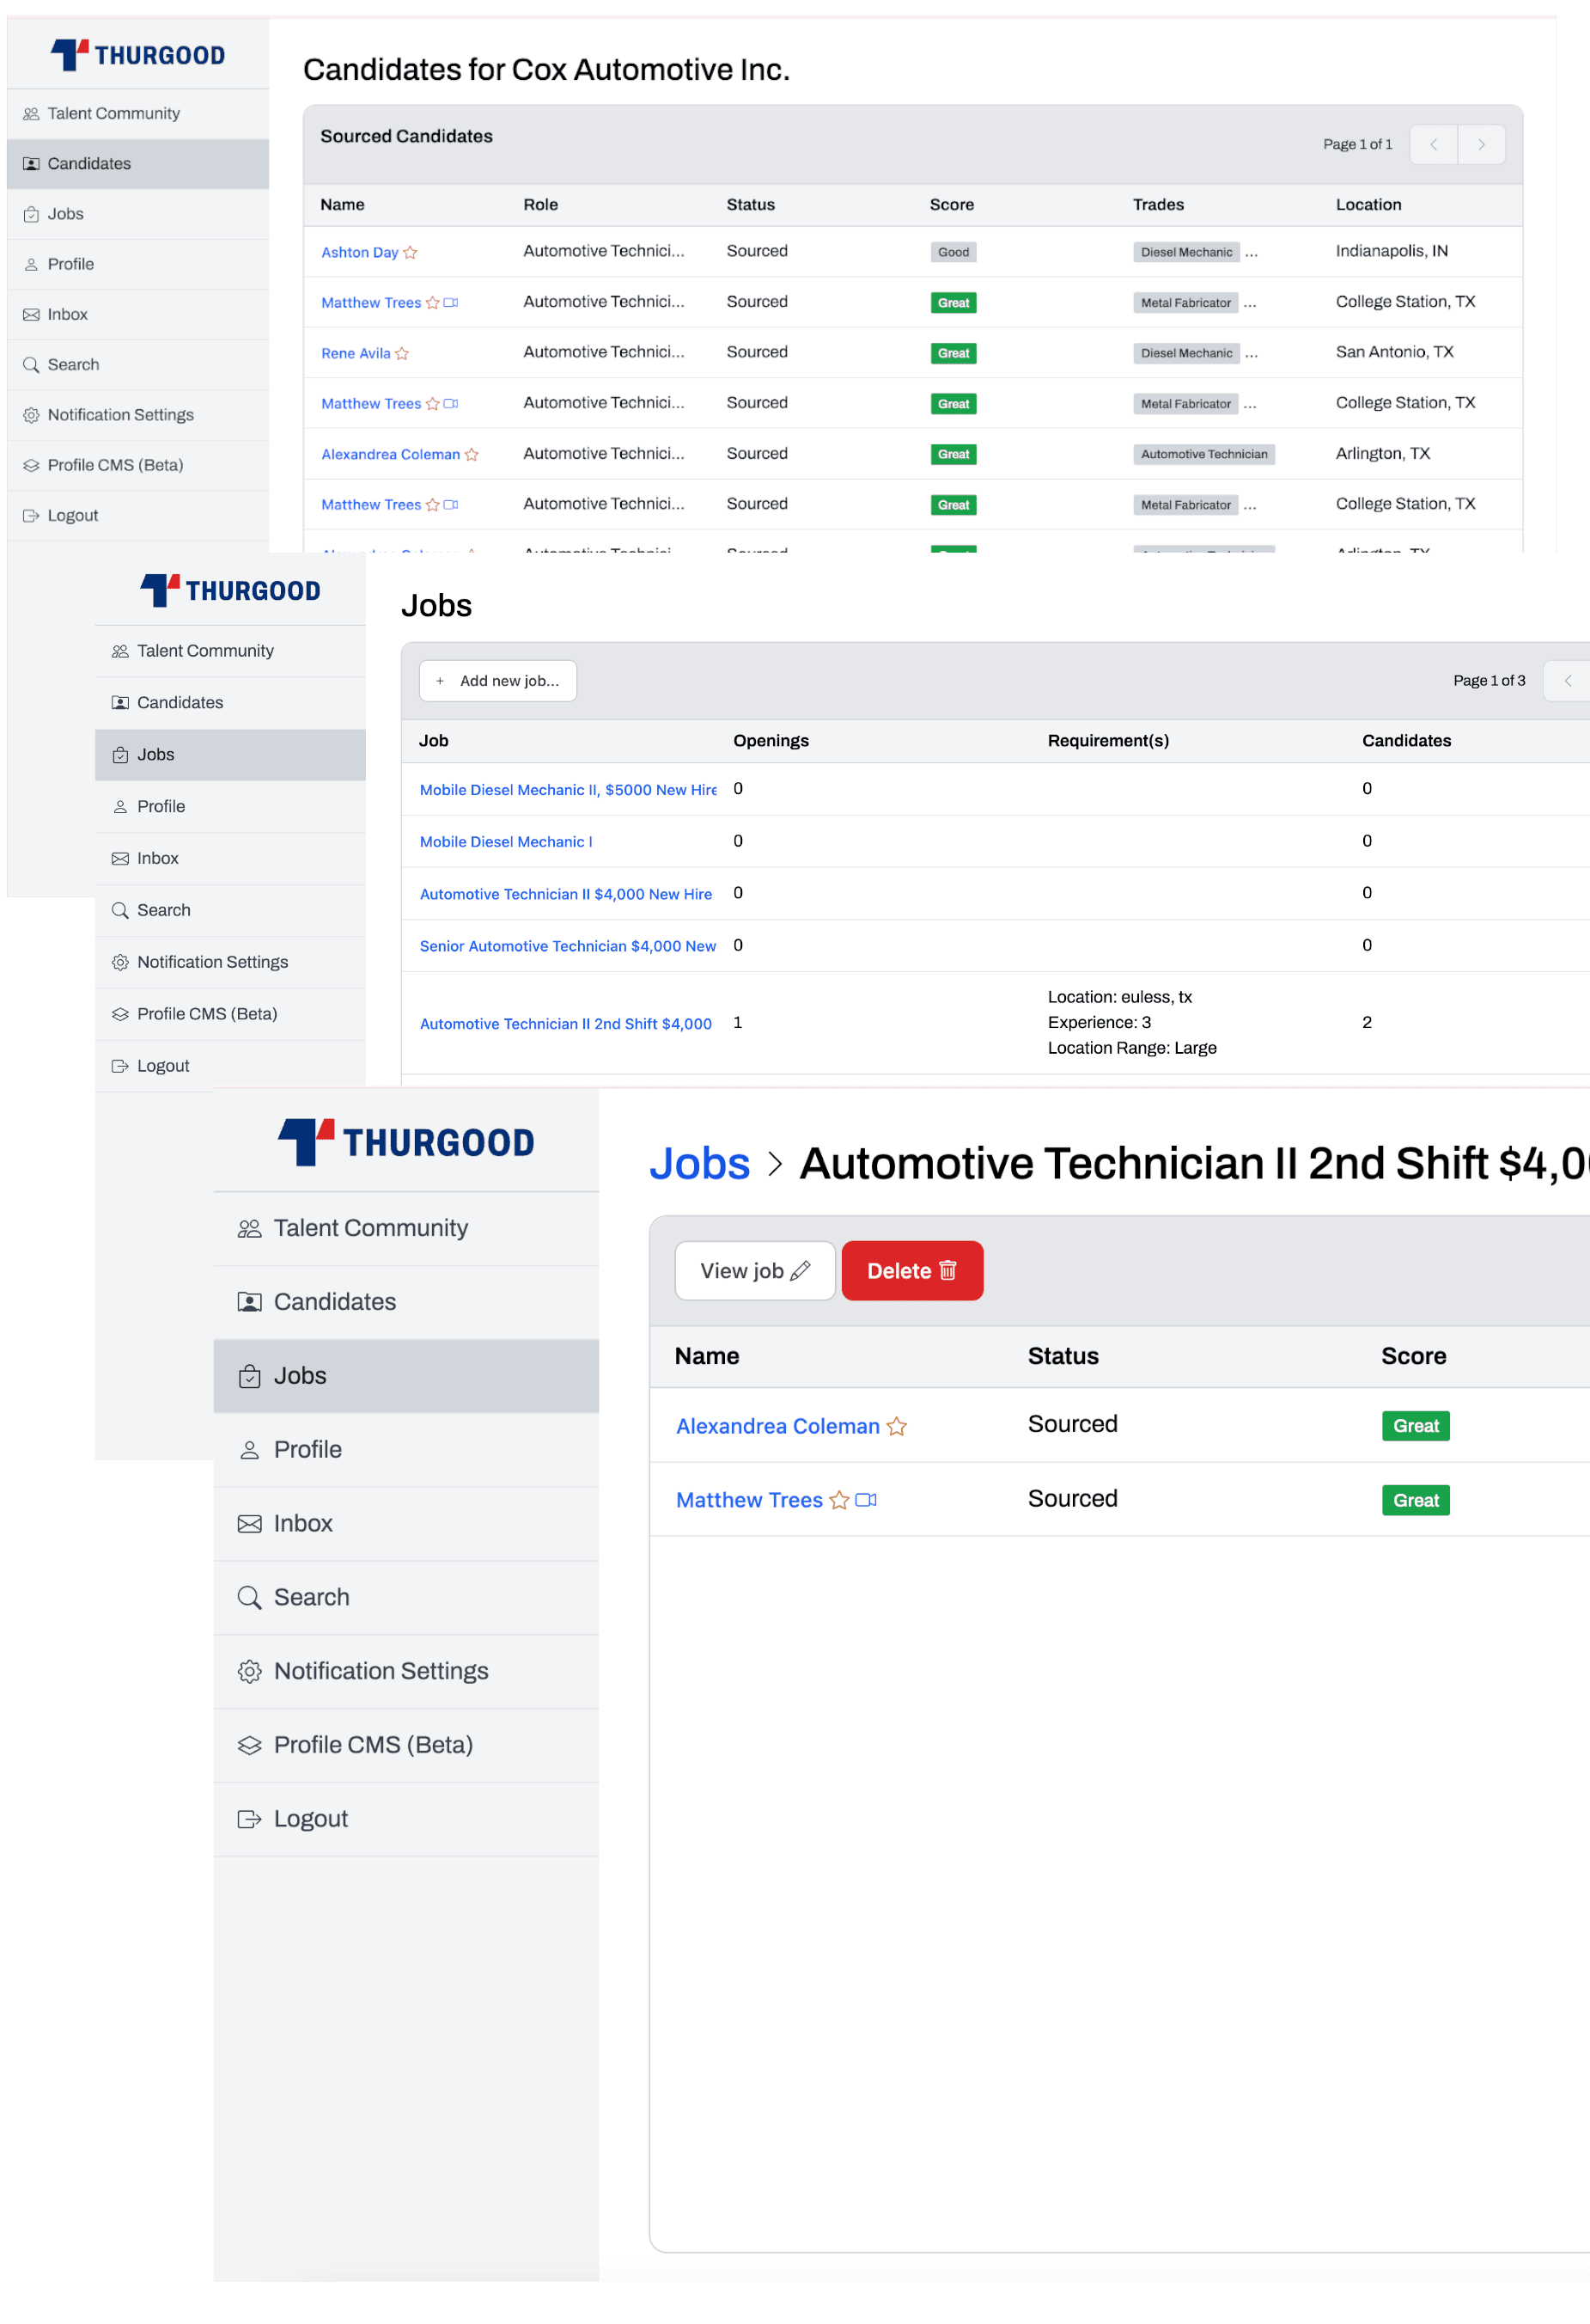Viewport: 1590px width, 2324px height.
Task: Click the layers icon beside largest Profile CMS (Beta)
Action: pos(249,1745)
